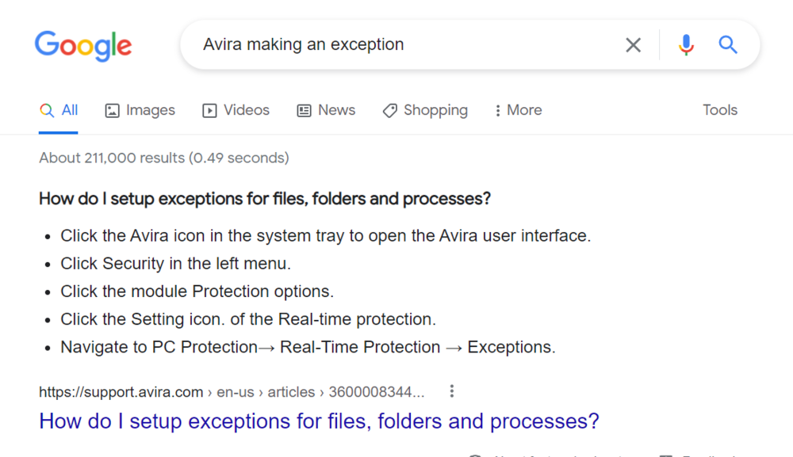793x457 pixels.
Task: Expand the search Tools options
Action: click(719, 110)
